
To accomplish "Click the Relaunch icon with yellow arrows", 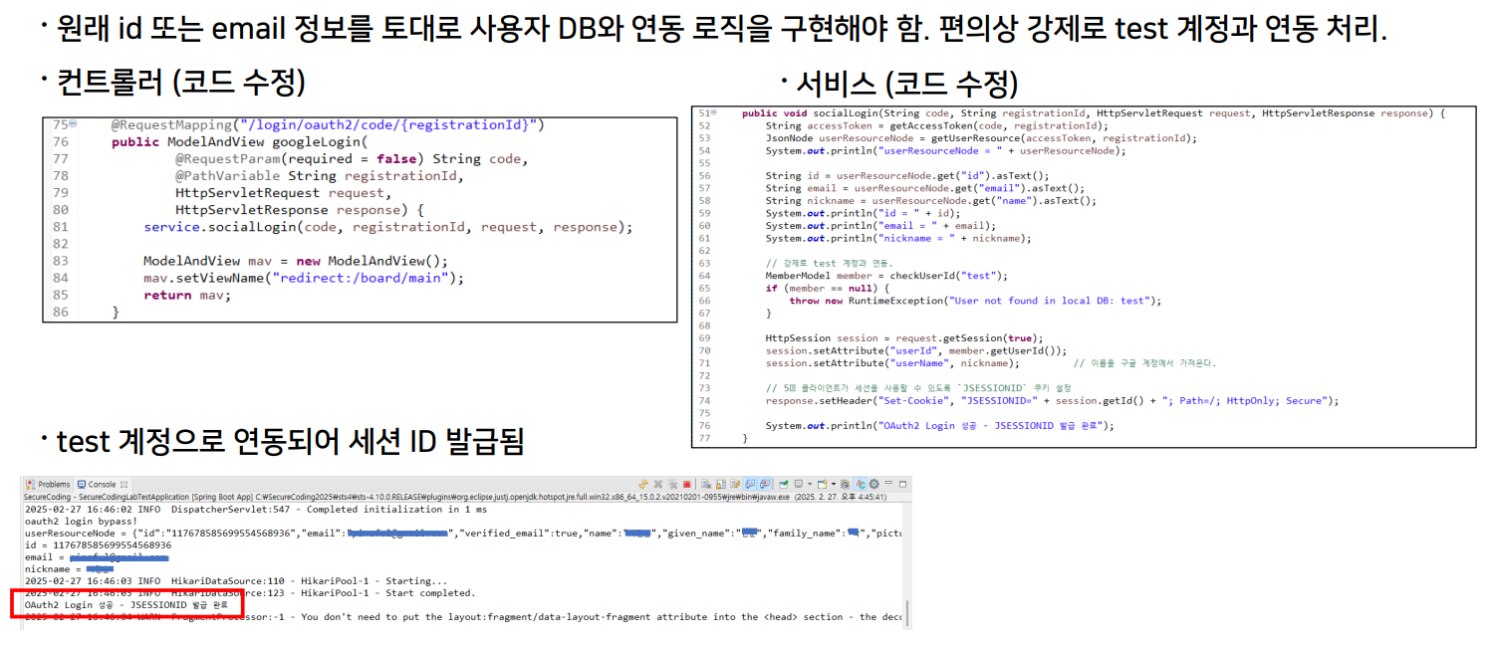I will tap(643, 485).
